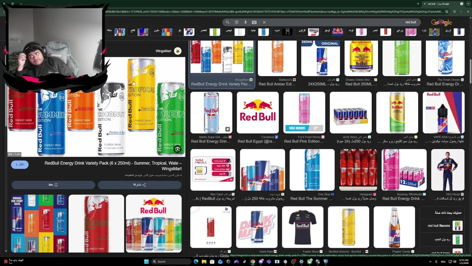Clear the search query with the X icon
This screenshot has height=266, width=472.
click(264, 22)
